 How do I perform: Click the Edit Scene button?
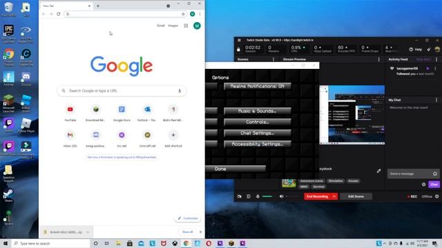pos(356,196)
